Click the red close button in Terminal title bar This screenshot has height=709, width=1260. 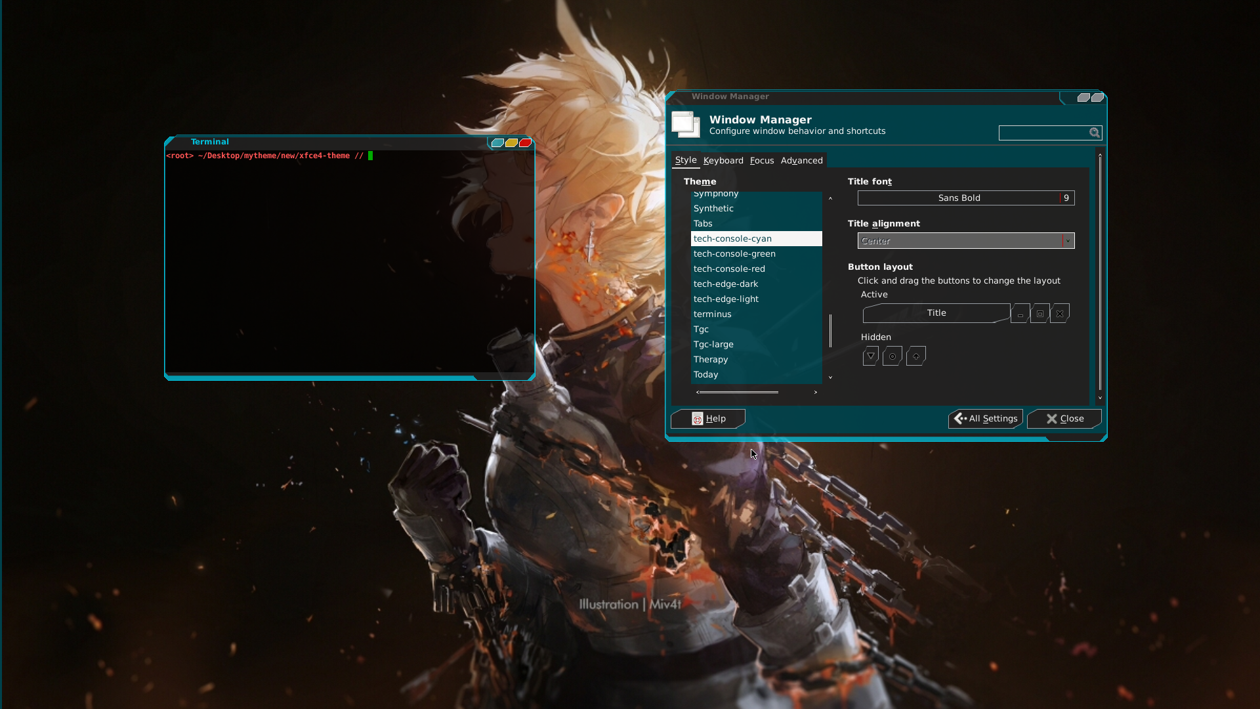525,143
